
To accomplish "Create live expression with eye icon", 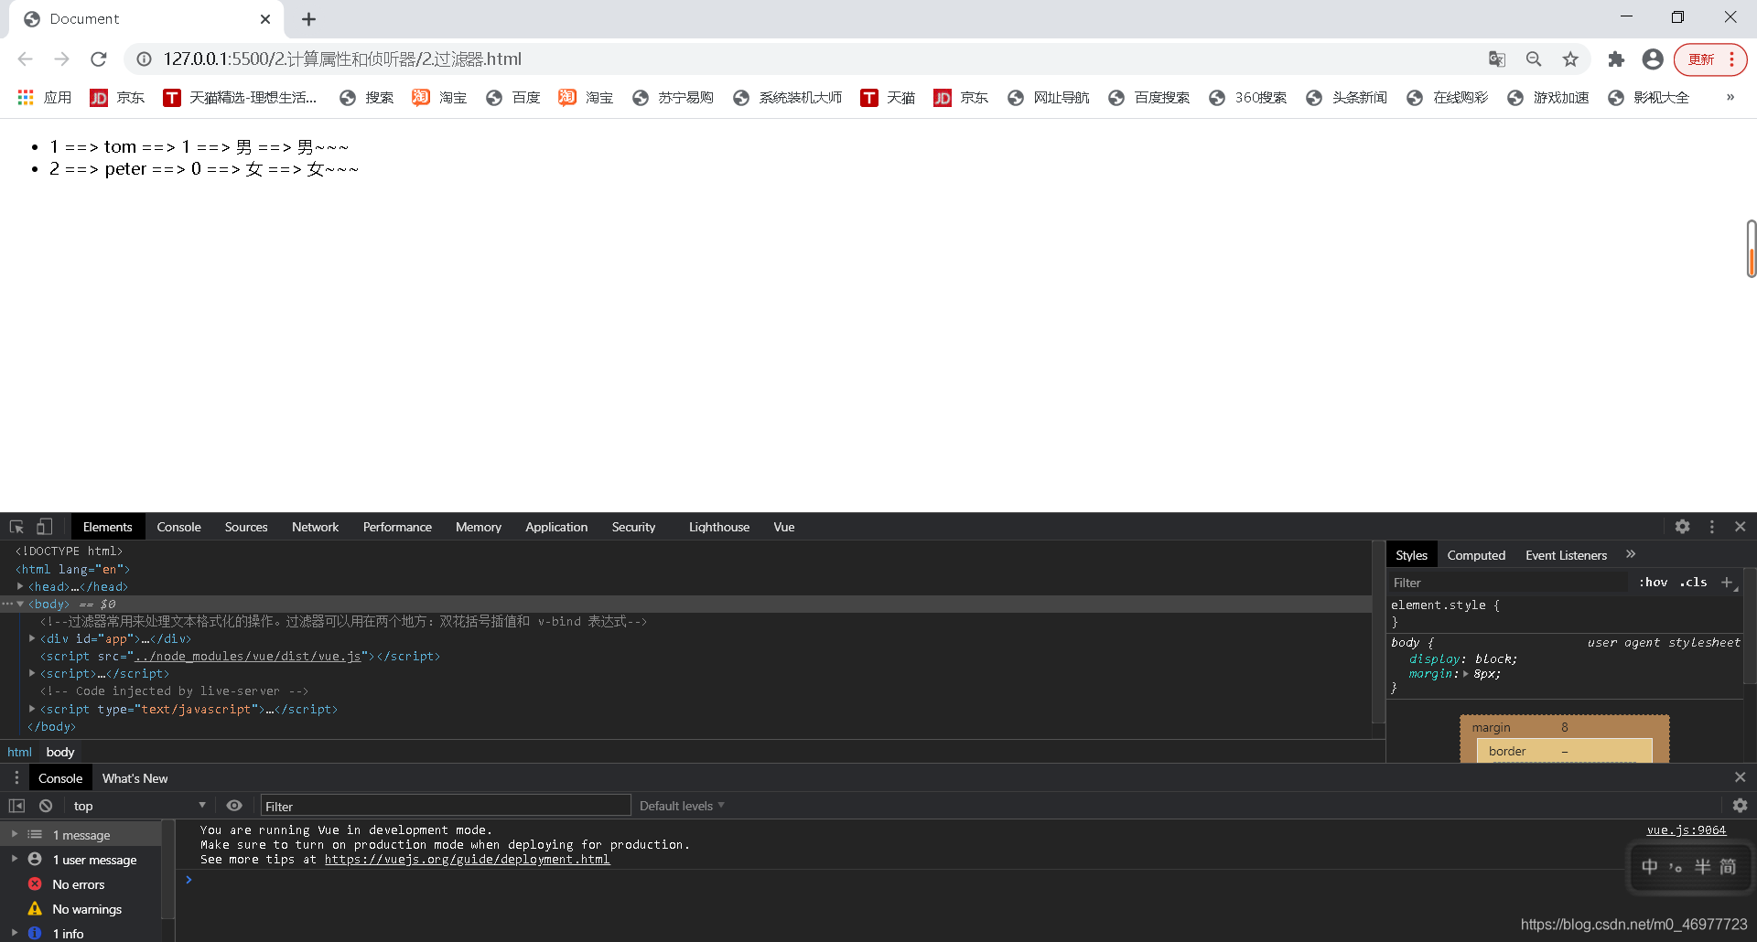I will pyautogui.click(x=234, y=806).
